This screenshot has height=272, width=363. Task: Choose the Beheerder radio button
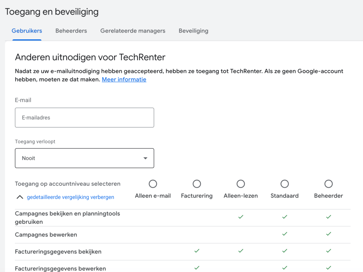pyautogui.click(x=329, y=184)
